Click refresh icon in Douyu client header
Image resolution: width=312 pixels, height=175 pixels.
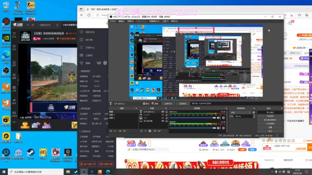[x=33, y=25]
